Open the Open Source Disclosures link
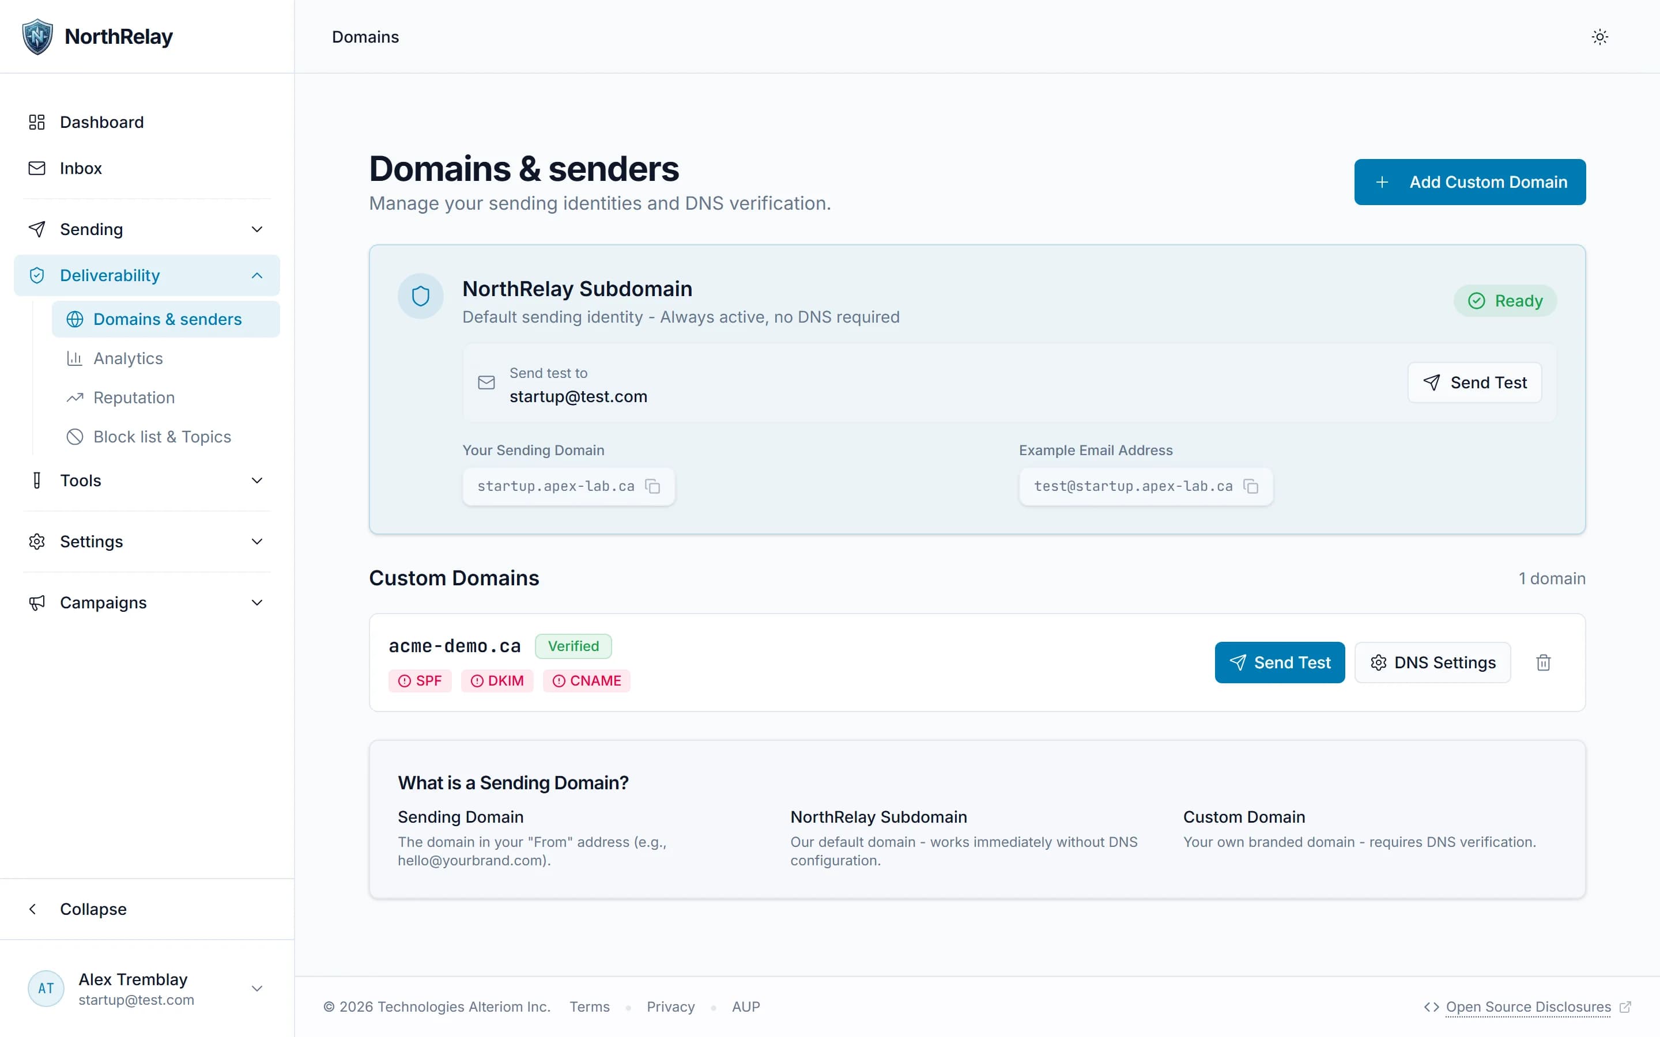This screenshot has width=1660, height=1037. click(x=1527, y=1007)
